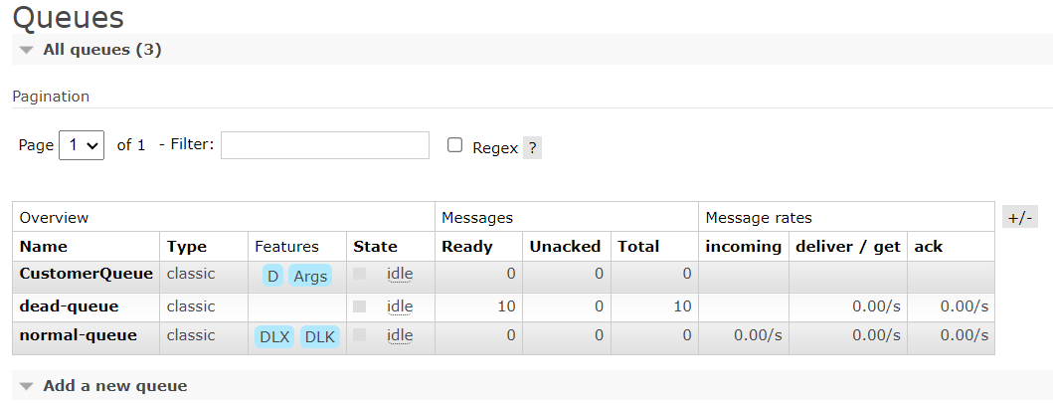
Task: Sort queues by Ready messages column
Action: point(466,247)
